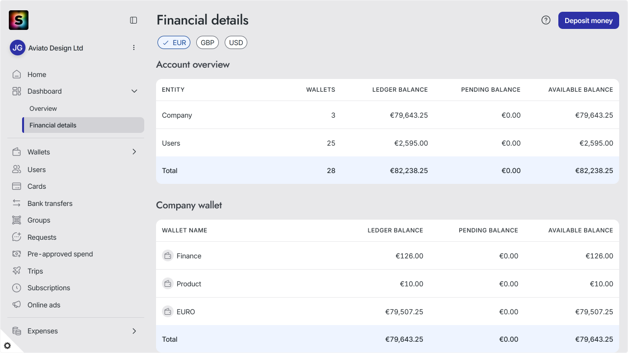Click the Groups icon in sidebar
This screenshot has height=353, width=628.
tap(17, 220)
